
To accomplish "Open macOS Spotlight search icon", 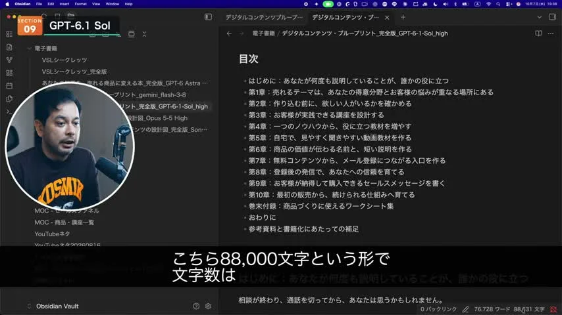I will tap(498, 4).
